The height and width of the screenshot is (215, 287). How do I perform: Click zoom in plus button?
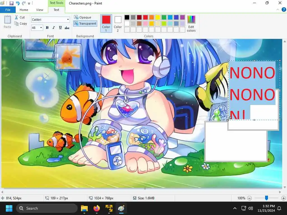pyautogui.click(x=284, y=198)
